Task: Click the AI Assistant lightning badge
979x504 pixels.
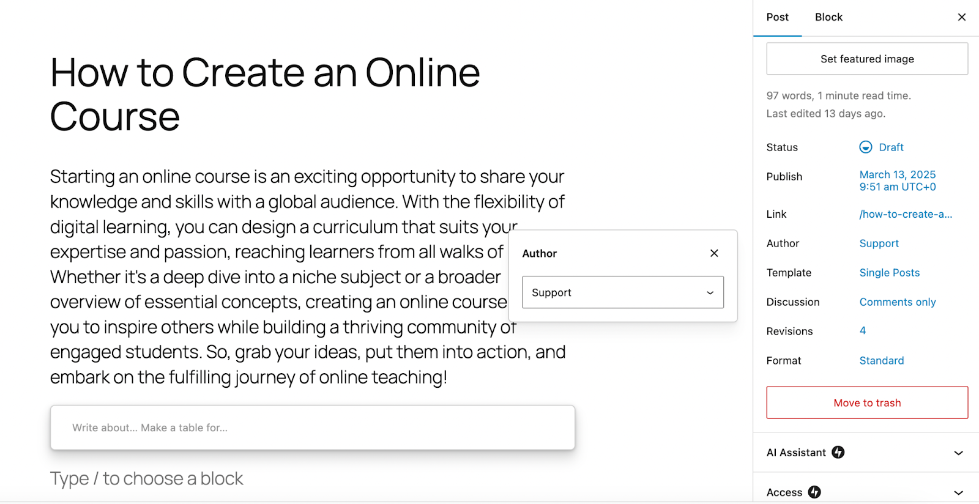Action: click(838, 453)
